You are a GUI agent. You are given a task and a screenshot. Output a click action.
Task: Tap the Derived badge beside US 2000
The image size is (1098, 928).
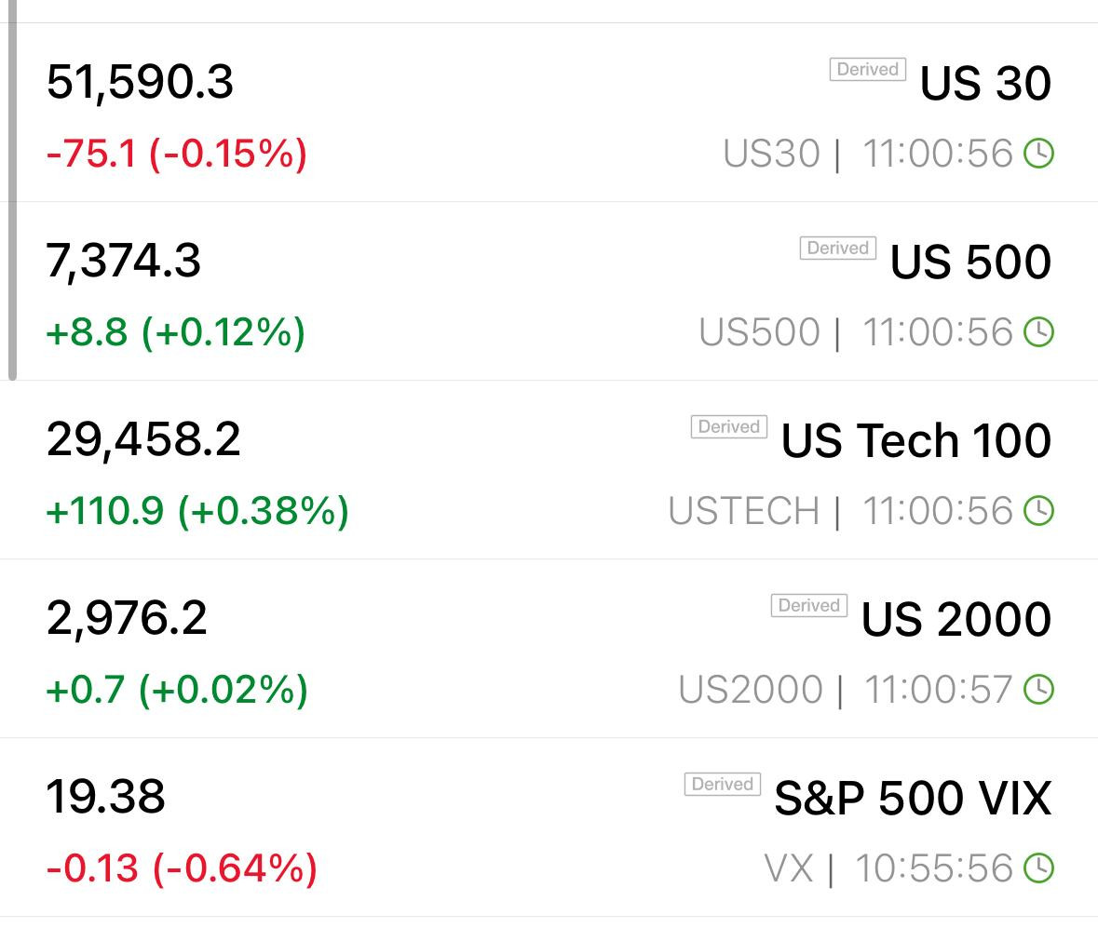coord(808,605)
